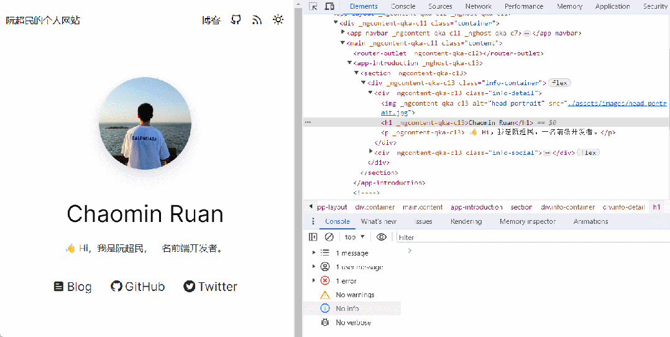Click the three-dot gutter on h1 row

point(308,122)
